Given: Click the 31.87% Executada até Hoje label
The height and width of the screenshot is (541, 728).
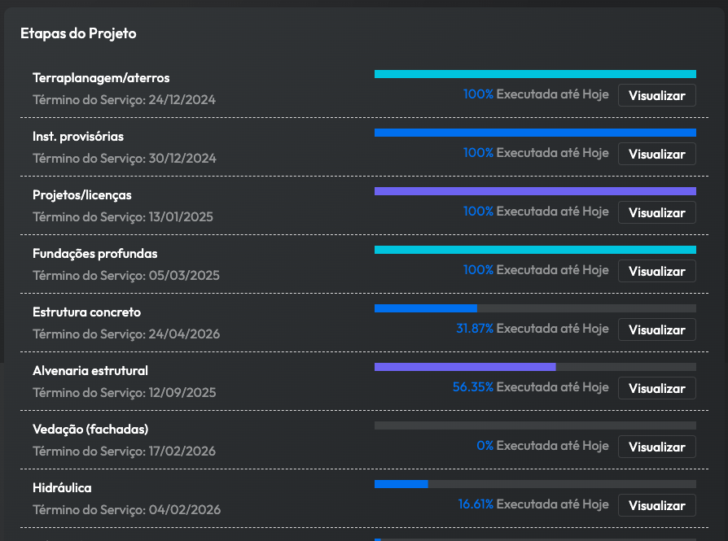Looking at the screenshot, I should pos(532,329).
